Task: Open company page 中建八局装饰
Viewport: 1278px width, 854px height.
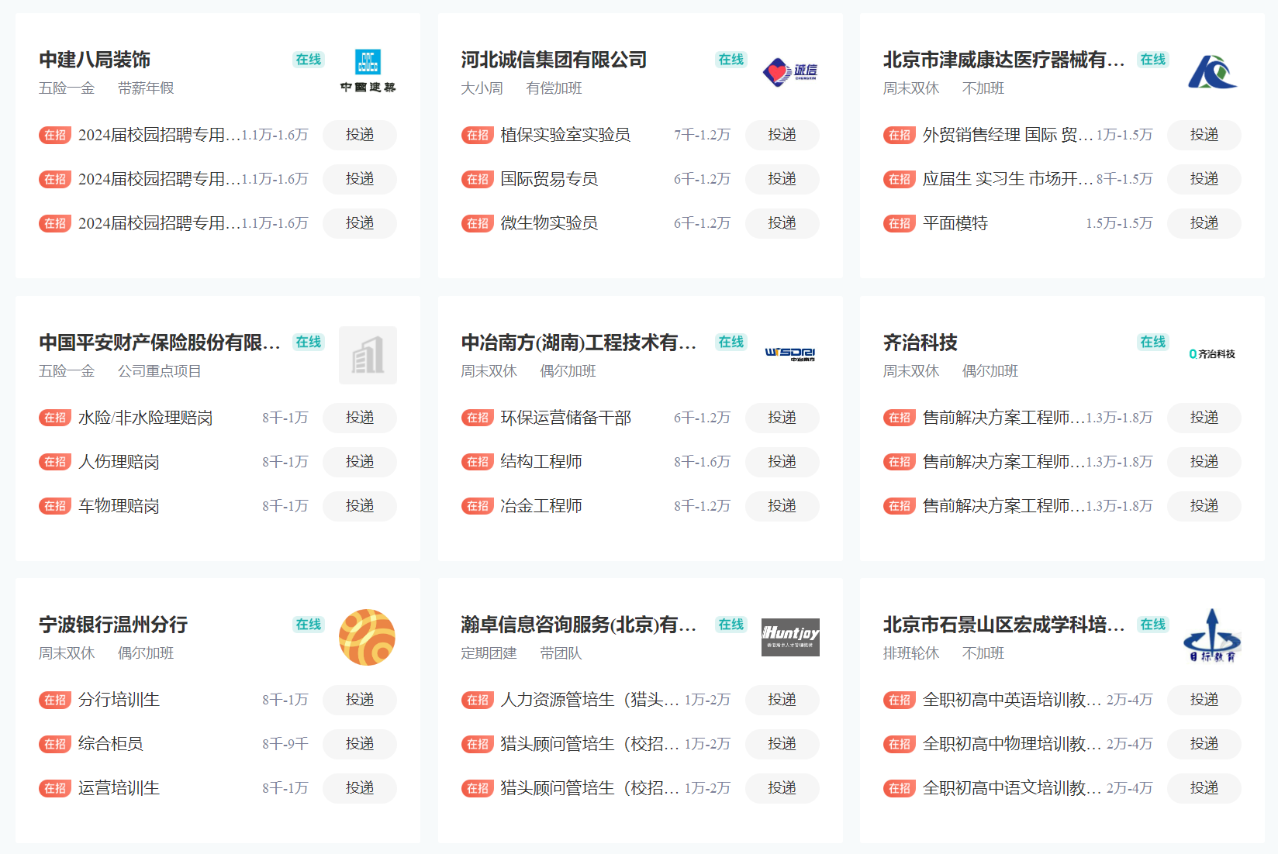Action: (x=95, y=60)
